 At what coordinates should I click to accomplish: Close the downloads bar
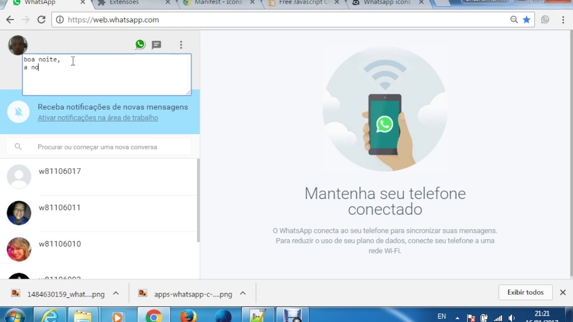563,292
